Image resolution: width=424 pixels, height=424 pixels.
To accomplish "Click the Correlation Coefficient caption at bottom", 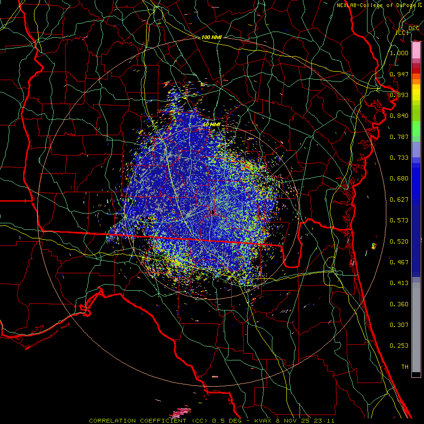I will [x=212, y=421].
